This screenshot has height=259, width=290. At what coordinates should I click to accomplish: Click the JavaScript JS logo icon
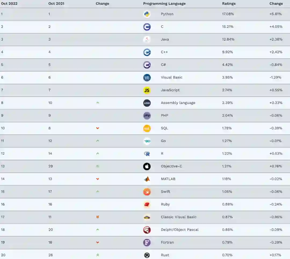tap(147, 90)
